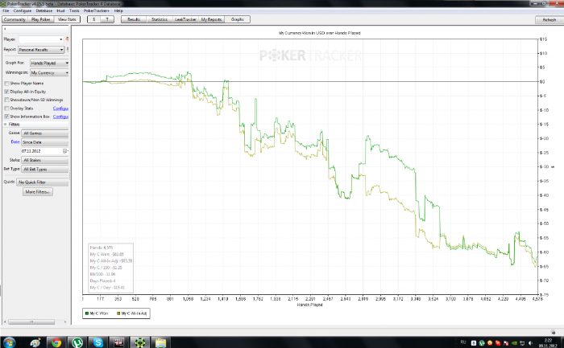Image resolution: width=564 pixels, height=348 pixels.
Task: Click Configure link beside Overlay Stats
Action: point(60,108)
